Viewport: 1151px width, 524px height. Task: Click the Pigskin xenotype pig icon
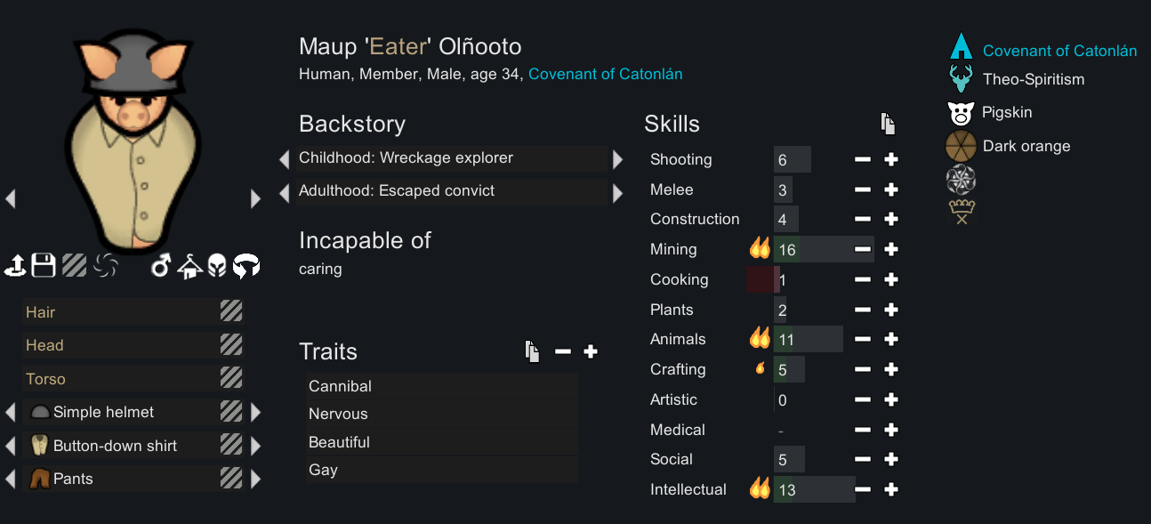pos(961,113)
